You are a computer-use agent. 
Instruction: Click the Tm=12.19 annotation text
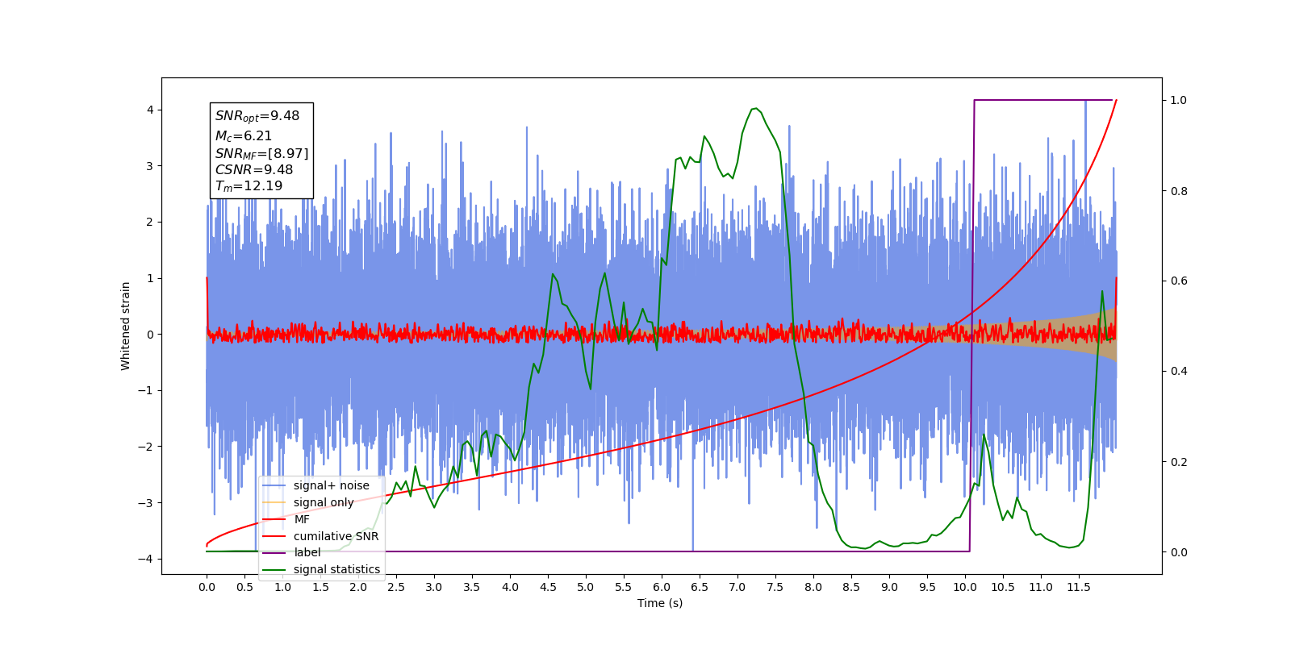(x=249, y=186)
